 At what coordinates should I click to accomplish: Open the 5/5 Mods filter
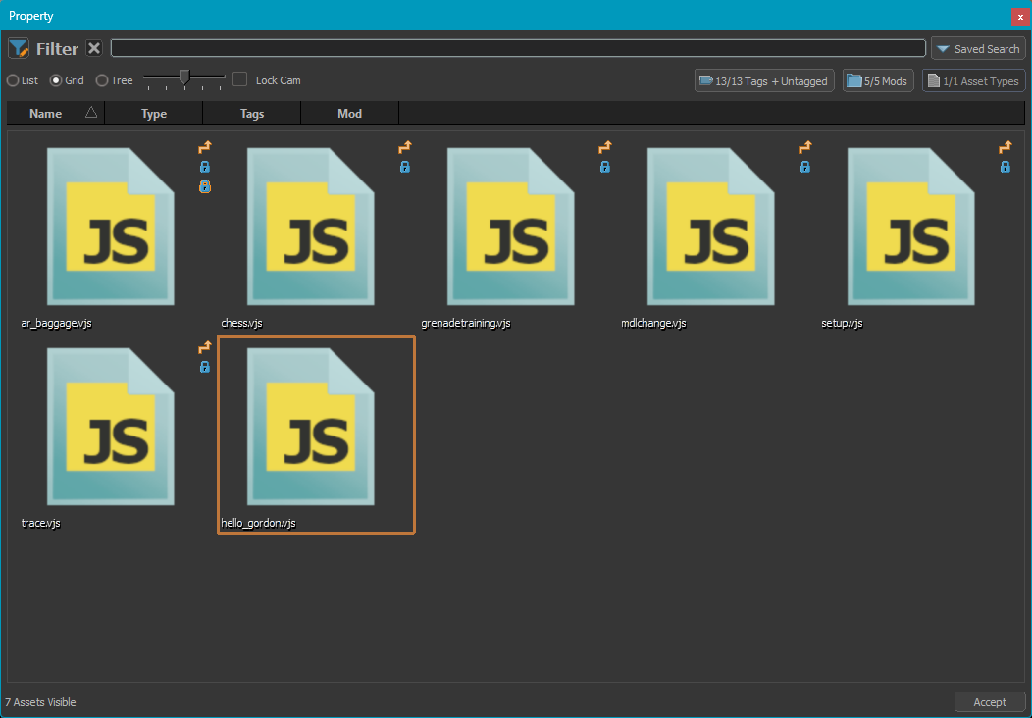click(x=878, y=81)
